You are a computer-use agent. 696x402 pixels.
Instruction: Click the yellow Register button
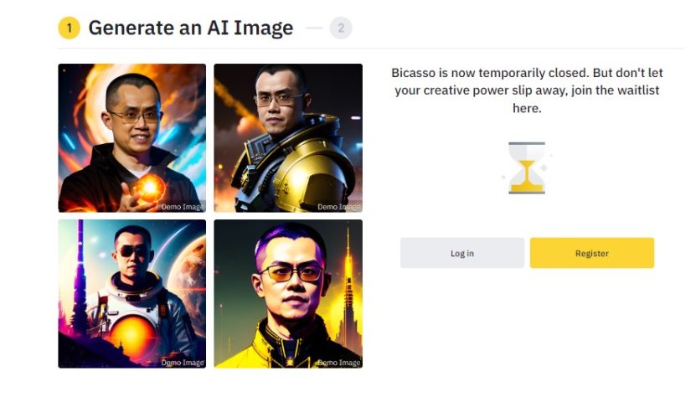point(591,253)
